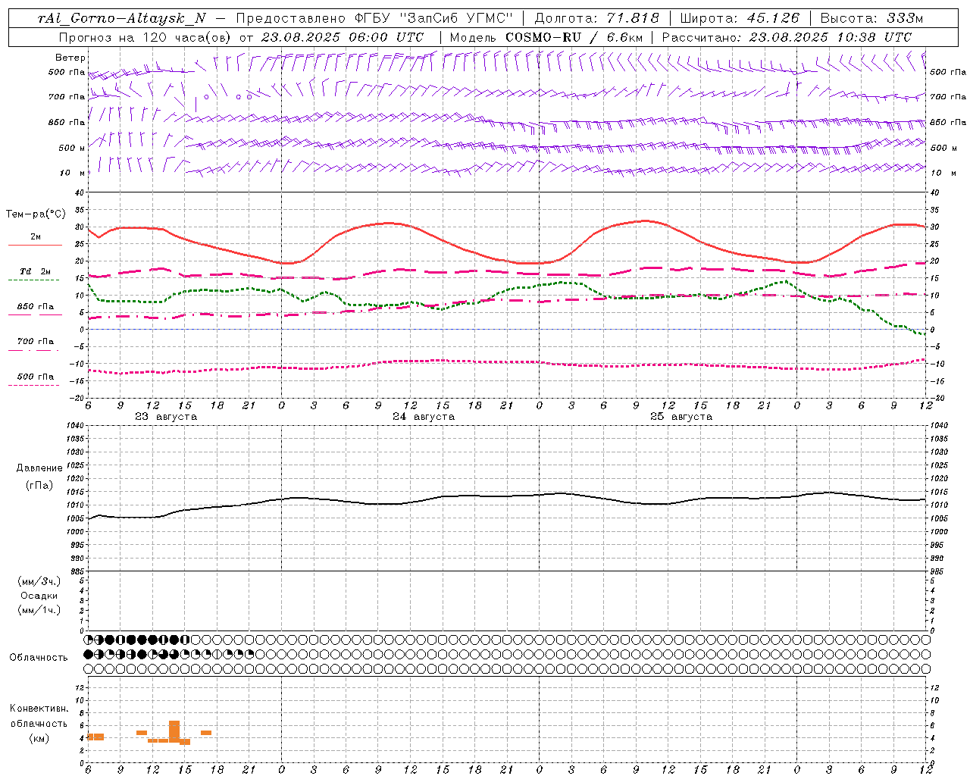Click the provider text ФГБУ "ЗапСиб УГМС"
This screenshot has width=970, height=776.
click(x=434, y=19)
